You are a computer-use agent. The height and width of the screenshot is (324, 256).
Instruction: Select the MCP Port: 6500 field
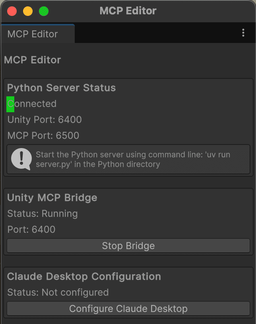(41, 136)
